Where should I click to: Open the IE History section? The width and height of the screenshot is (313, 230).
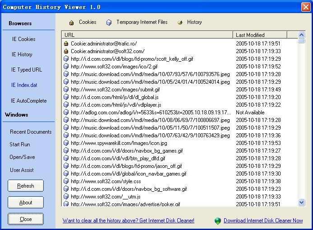tap(22, 54)
